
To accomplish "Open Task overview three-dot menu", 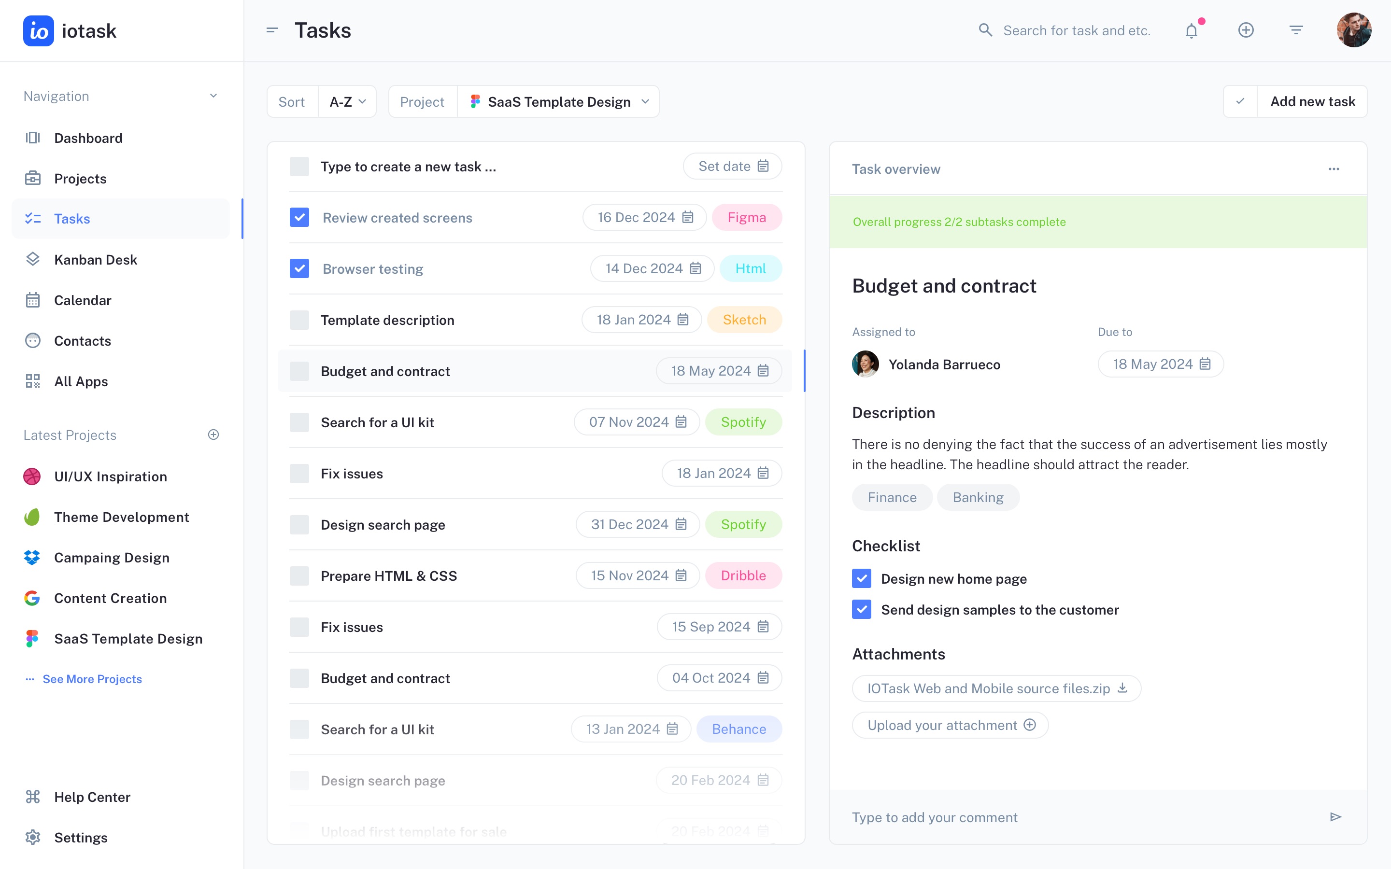I will point(1334,169).
